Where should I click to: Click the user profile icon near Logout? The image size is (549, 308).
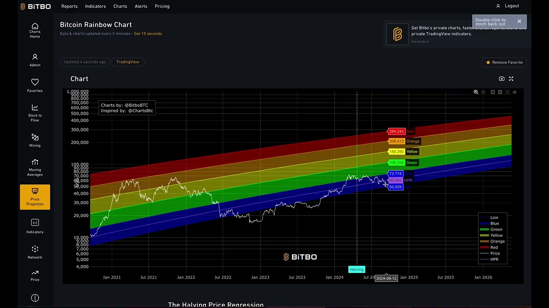coord(498,6)
